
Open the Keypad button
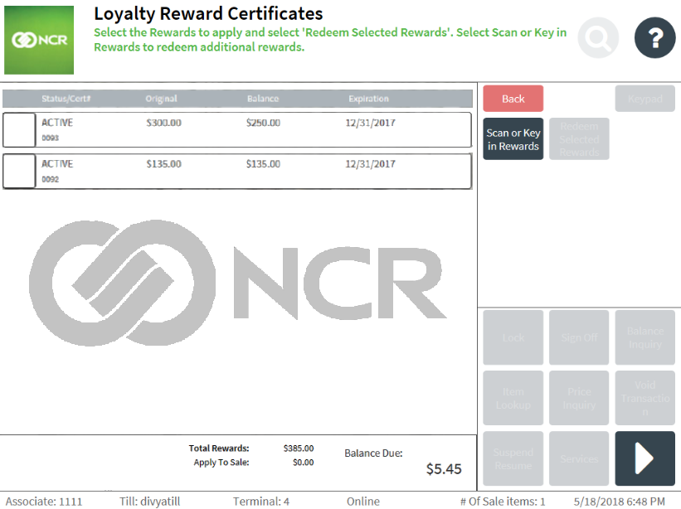(x=645, y=99)
